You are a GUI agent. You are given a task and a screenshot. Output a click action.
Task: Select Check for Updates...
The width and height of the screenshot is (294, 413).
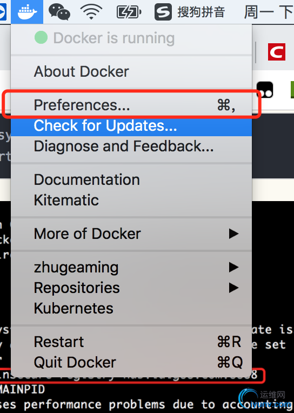[x=131, y=125]
